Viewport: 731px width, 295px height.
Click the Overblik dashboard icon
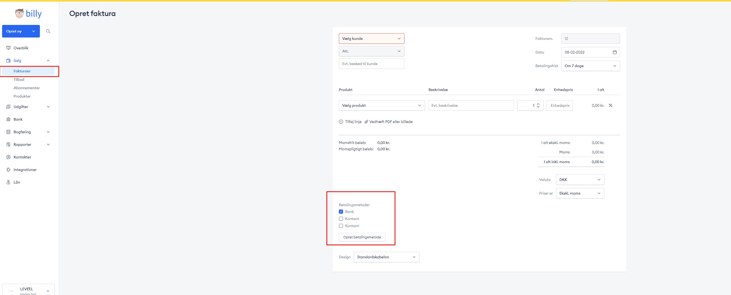pyautogui.click(x=8, y=48)
